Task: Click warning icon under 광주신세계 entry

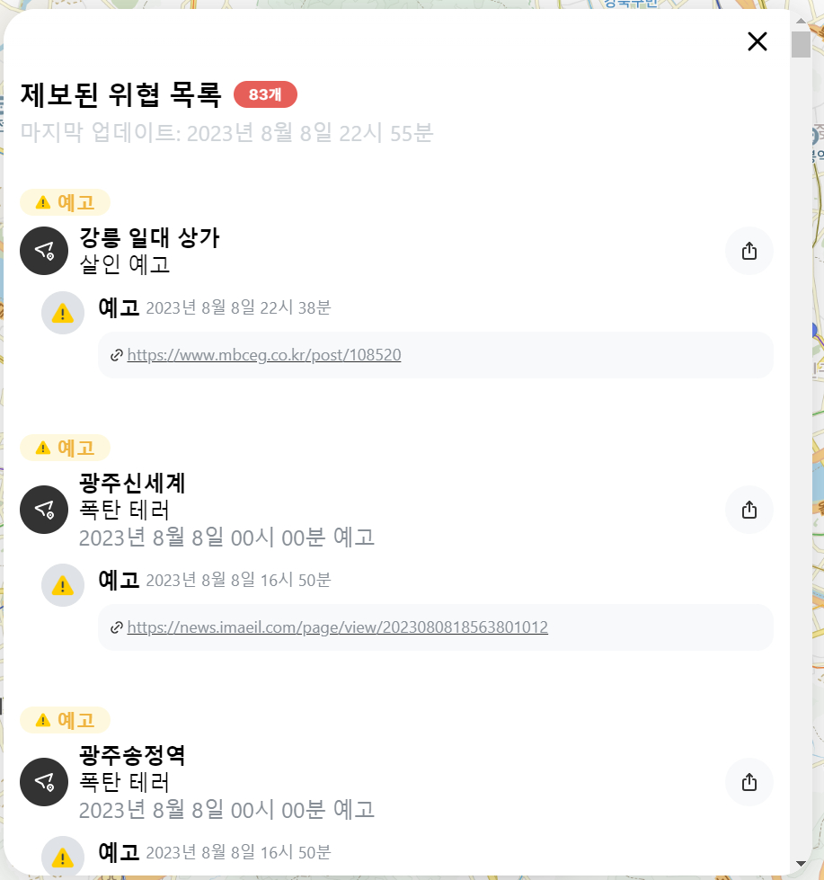Action: (63, 585)
